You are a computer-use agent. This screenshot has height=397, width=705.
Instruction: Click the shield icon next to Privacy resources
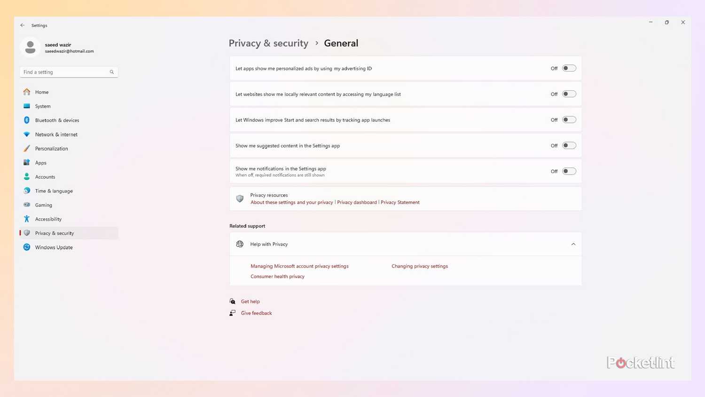click(x=240, y=198)
